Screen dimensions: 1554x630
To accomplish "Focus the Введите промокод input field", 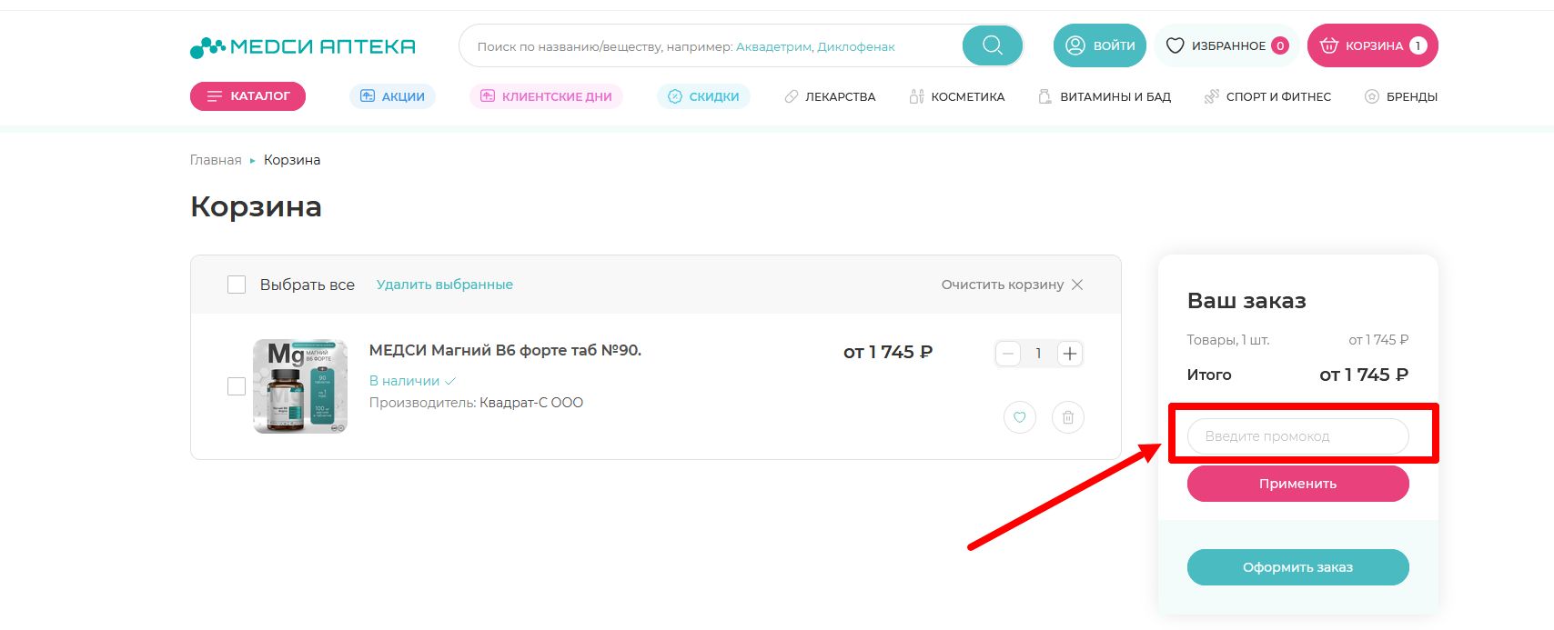I will click(x=1297, y=436).
